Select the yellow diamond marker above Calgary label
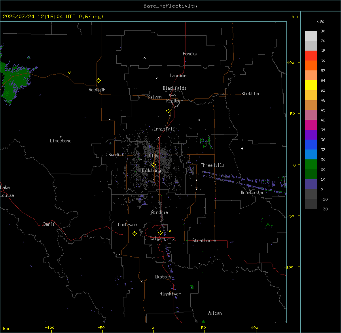341x333 pixels. [x=160, y=233]
